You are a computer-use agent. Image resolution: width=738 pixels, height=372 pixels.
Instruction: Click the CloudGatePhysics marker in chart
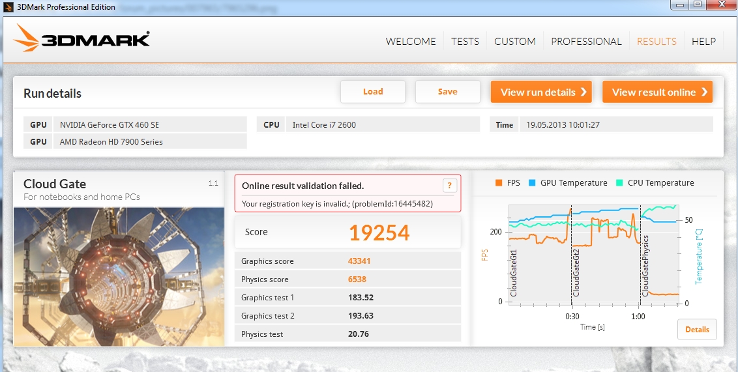645,266
